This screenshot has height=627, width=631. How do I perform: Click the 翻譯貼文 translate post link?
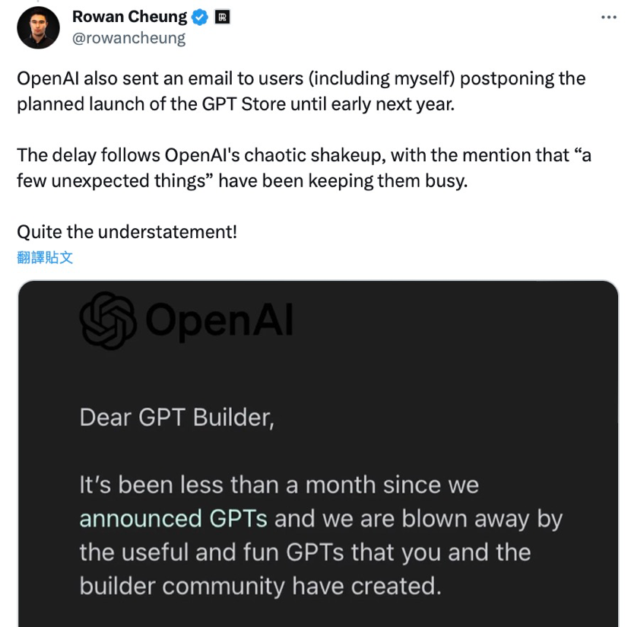45,257
